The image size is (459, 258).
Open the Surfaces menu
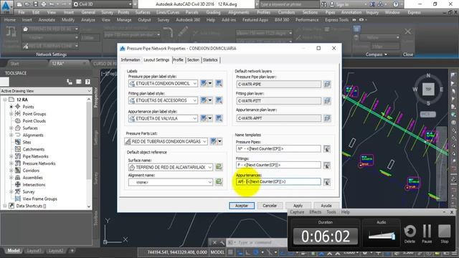(143, 12)
